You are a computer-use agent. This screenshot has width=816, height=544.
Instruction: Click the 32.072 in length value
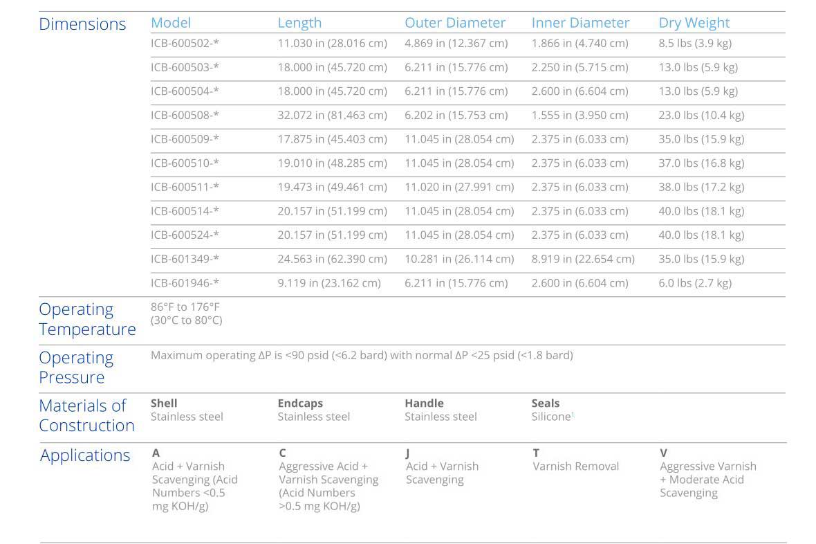coord(332,116)
